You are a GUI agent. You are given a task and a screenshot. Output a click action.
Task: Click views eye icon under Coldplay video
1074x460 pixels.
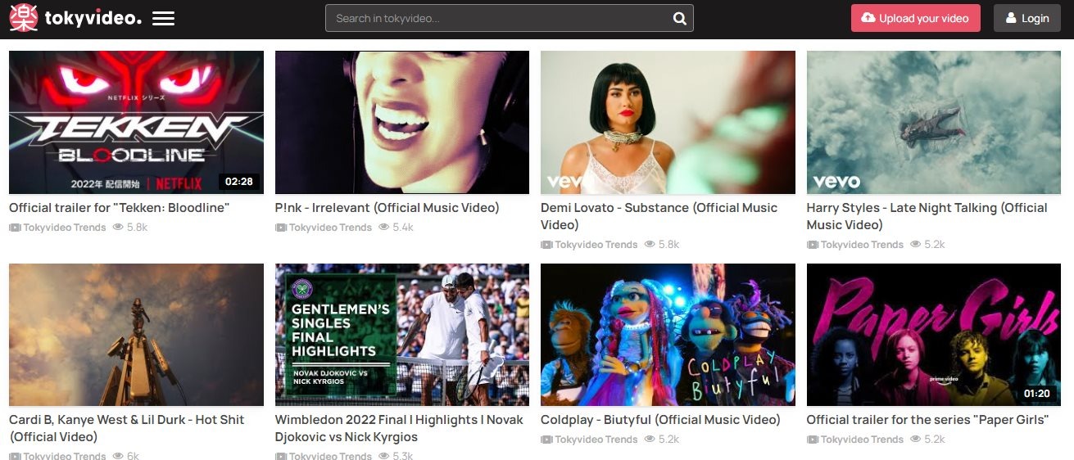pos(650,439)
